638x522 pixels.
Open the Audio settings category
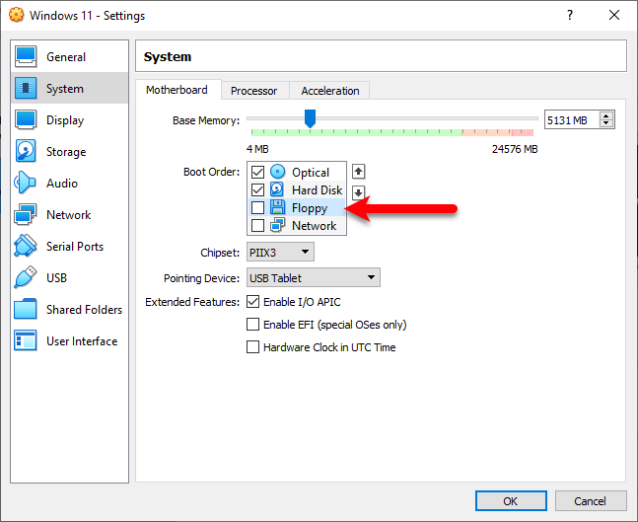(70, 183)
